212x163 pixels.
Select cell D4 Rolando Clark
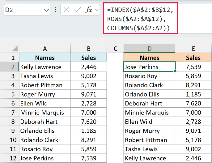tap(149, 85)
